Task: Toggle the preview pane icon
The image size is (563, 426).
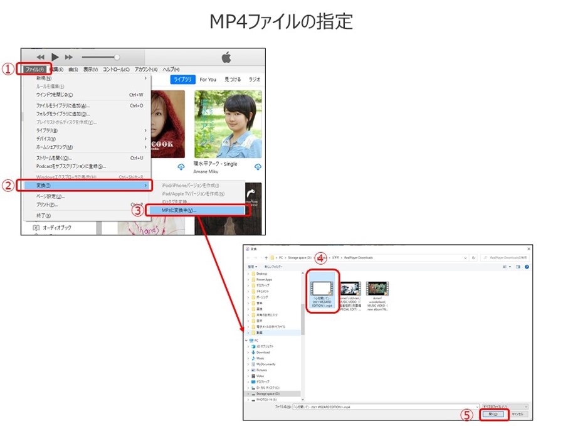Action: tap(518, 267)
